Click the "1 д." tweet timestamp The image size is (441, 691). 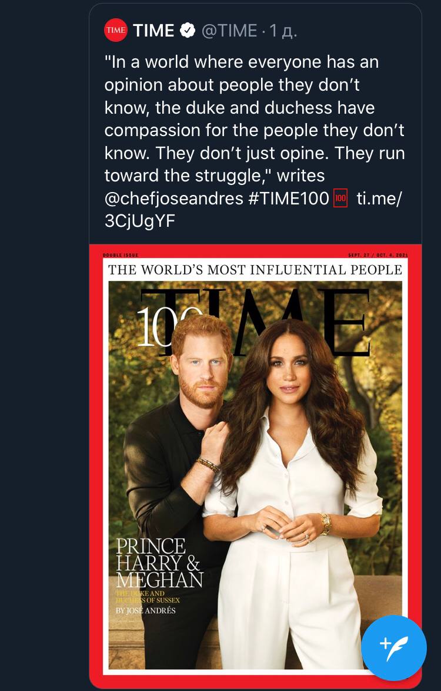(x=283, y=31)
